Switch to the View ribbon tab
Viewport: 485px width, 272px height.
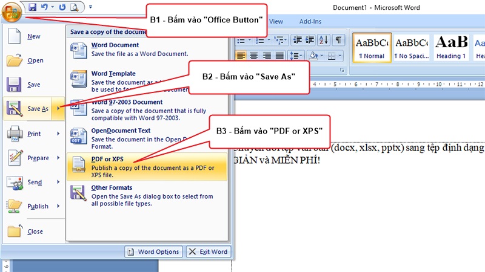pos(276,21)
